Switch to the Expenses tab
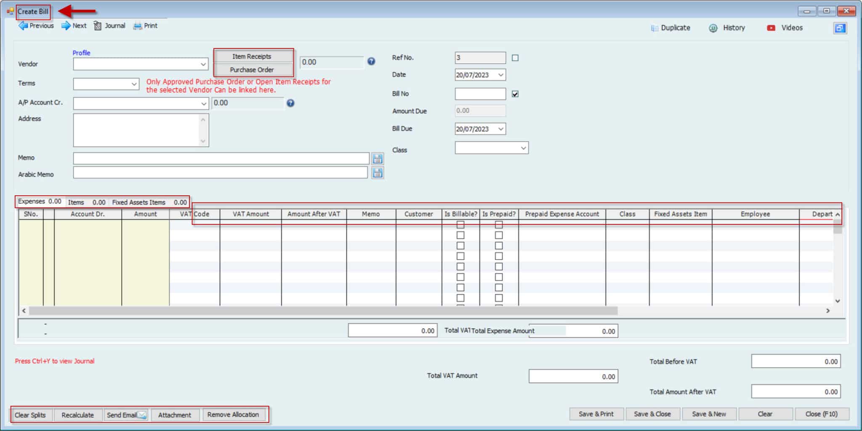The height and width of the screenshot is (431, 862). coord(40,202)
